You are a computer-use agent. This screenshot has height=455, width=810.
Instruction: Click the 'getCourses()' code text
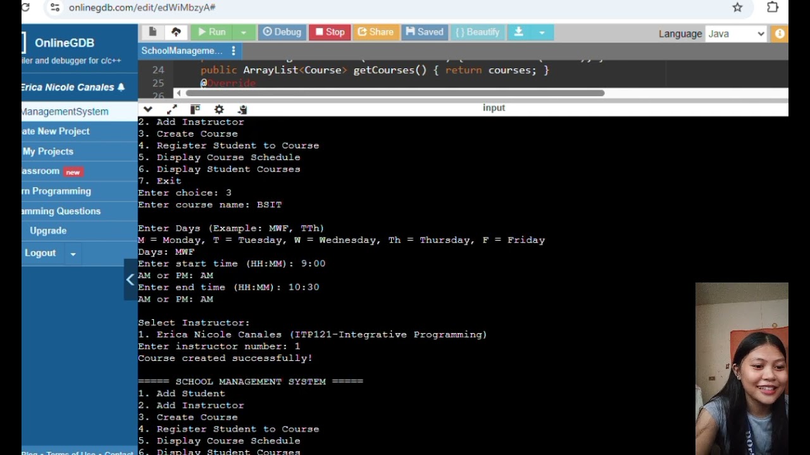390,70
